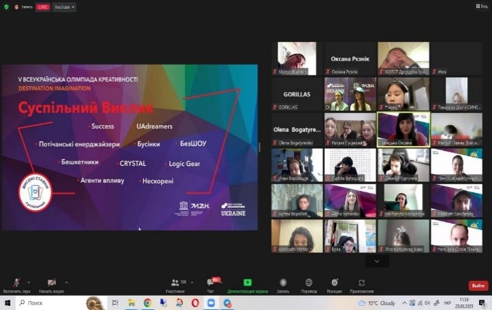Select the GORILLAS participant tile
Screen dimensions: 492x310
tap(297, 94)
